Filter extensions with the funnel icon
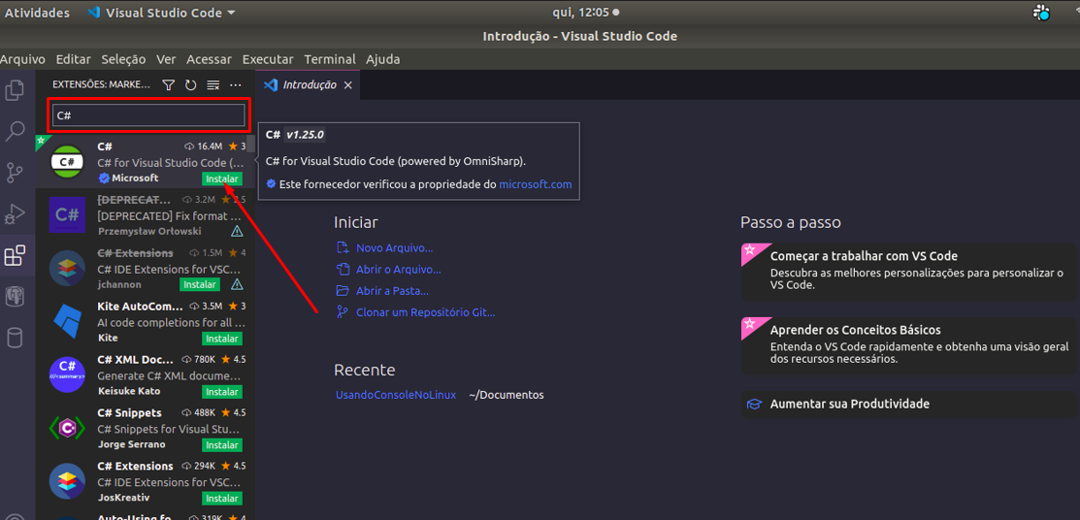Screen dimensions: 1080x520 (x=168, y=84)
